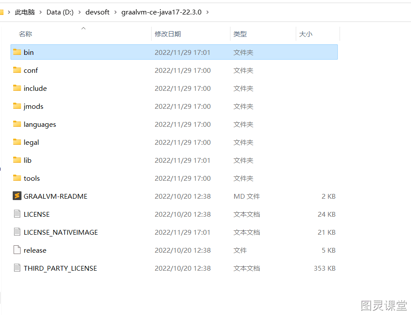Screen dimensions: 411x315
Task: Click the 文本文档 type of THIRD_PARTY_LICENSE
Action: [x=247, y=268]
